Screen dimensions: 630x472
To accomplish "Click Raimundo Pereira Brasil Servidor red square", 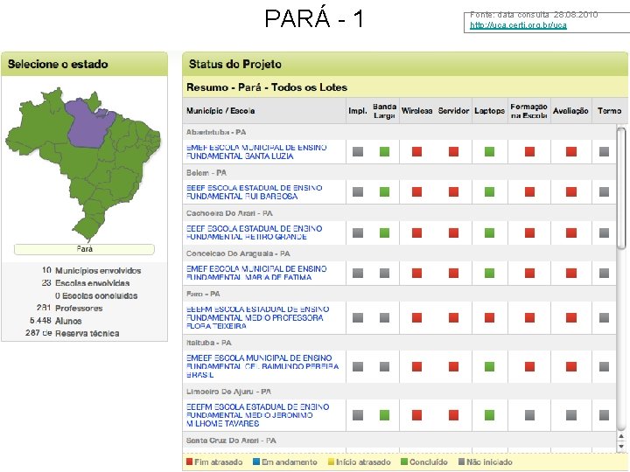I will click(x=453, y=366).
